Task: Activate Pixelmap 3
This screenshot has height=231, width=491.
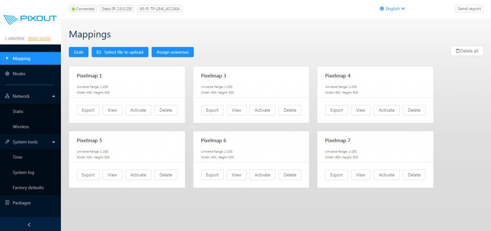Action: coord(262,110)
